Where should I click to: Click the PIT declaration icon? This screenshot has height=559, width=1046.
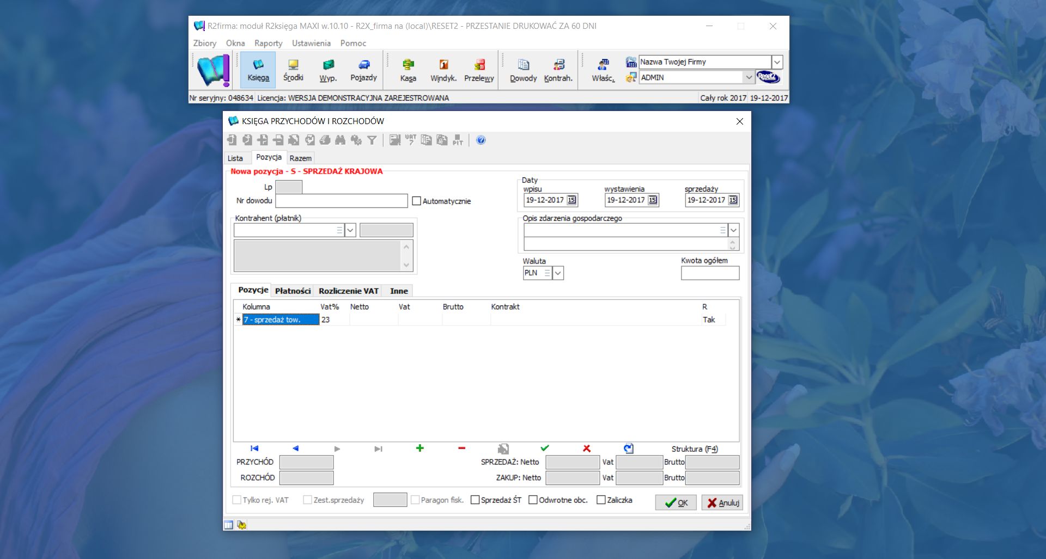coord(457,140)
